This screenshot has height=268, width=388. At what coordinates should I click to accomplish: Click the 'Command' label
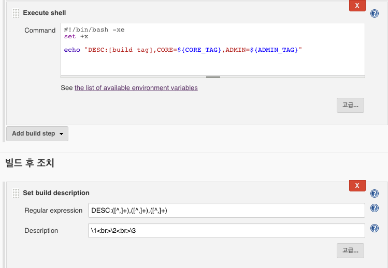coord(40,31)
